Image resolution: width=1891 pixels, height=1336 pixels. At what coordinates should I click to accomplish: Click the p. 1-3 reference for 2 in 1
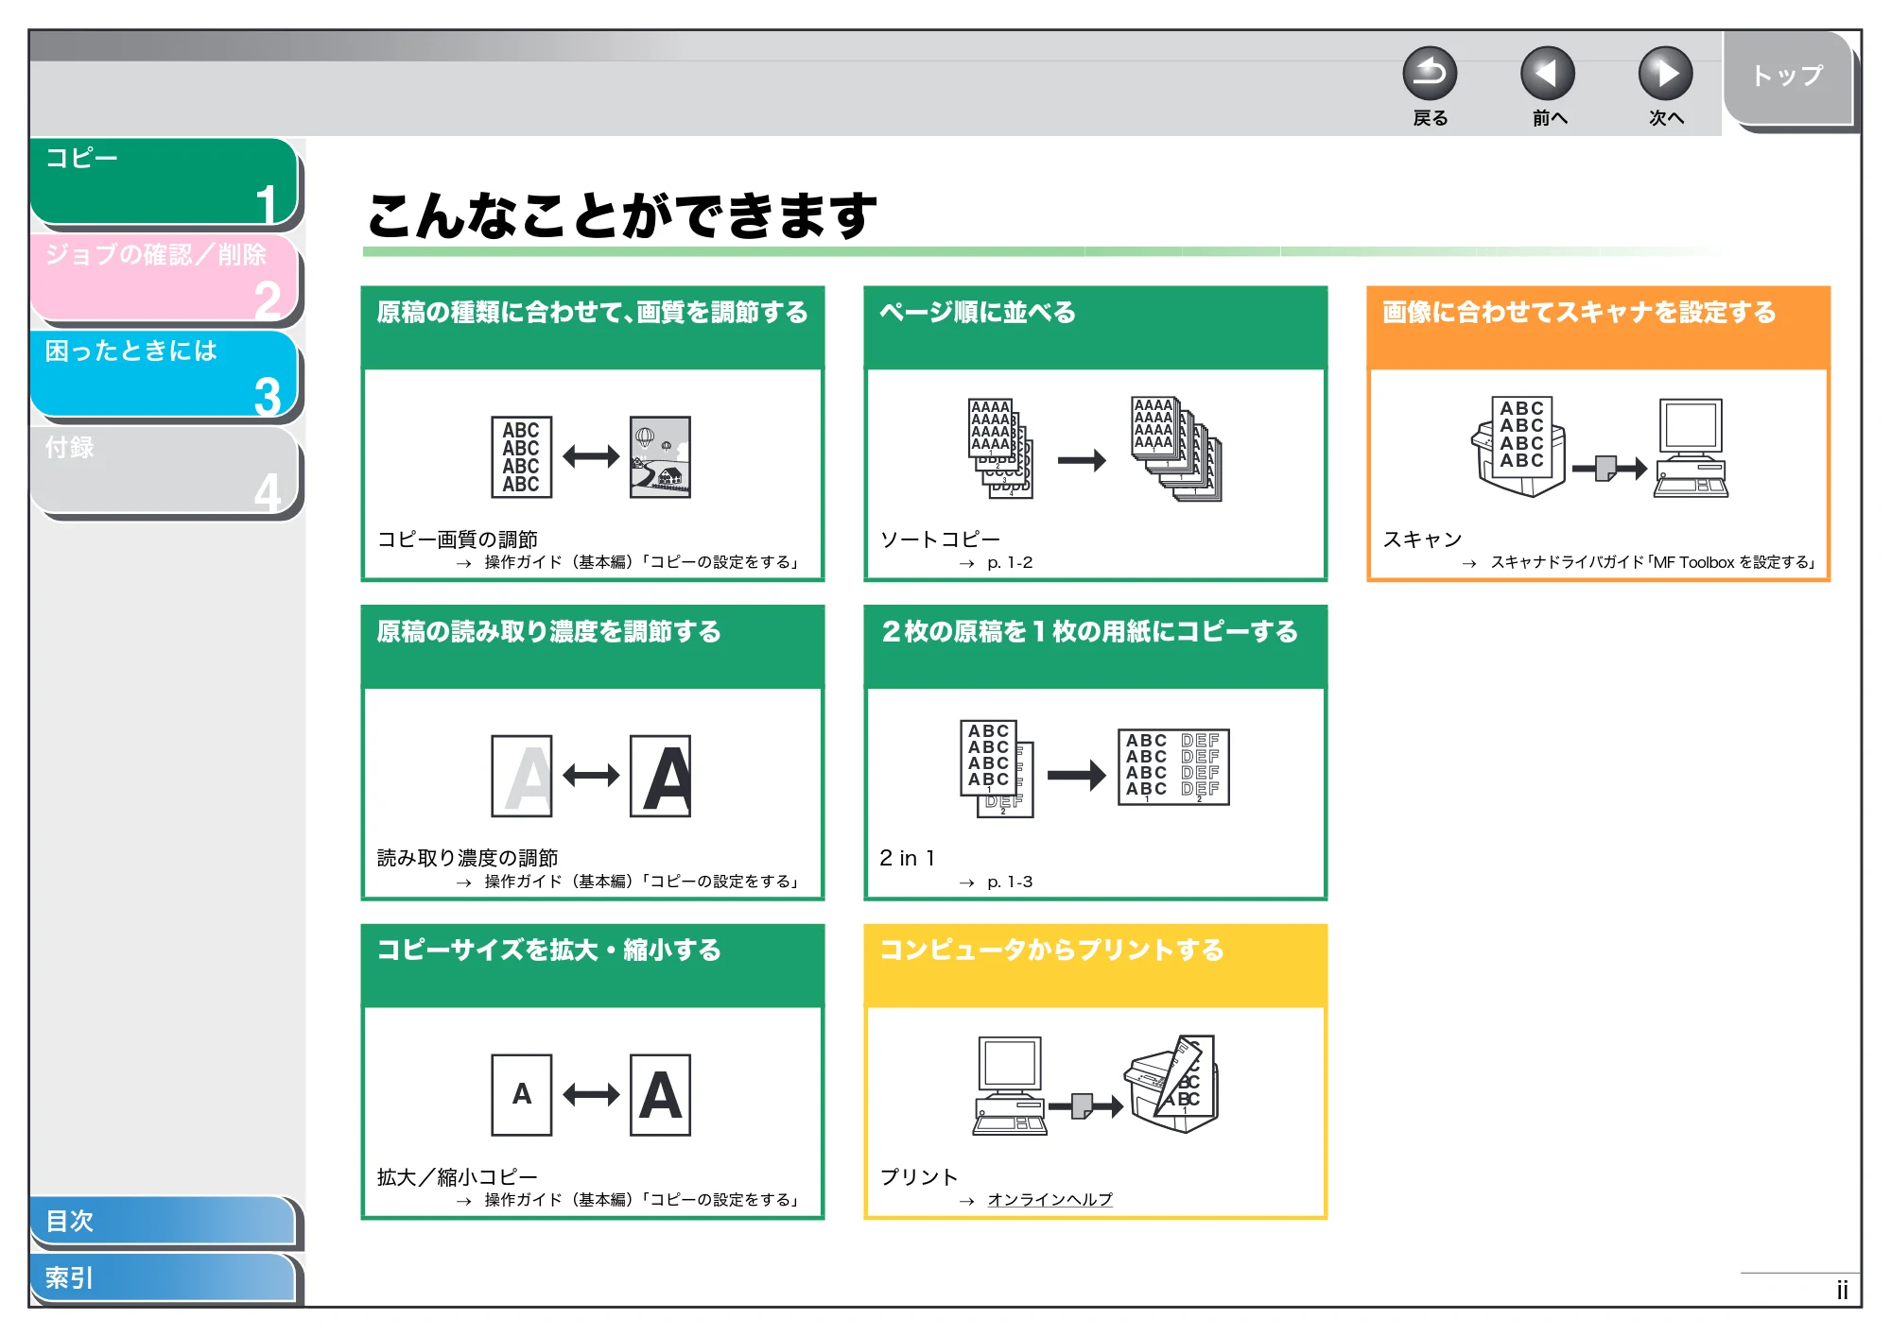(1010, 882)
